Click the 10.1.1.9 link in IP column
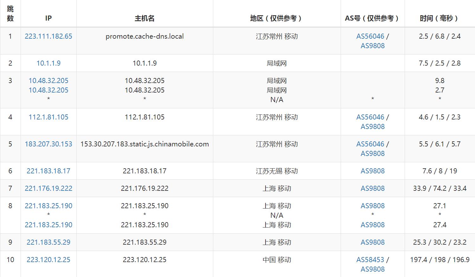 click(x=48, y=63)
